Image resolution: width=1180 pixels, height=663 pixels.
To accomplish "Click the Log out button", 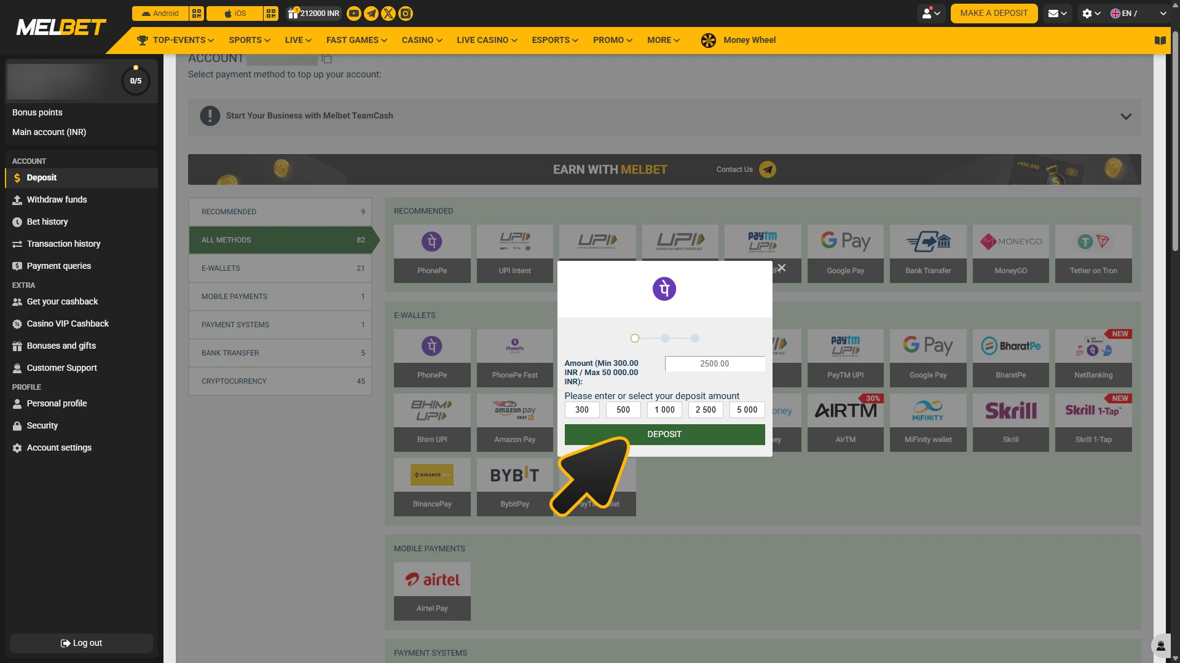I will pyautogui.click(x=81, y=643).
